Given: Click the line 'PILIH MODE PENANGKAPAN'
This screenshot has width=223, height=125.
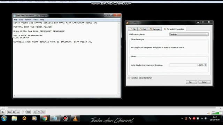Looking at the screenshot, I should tap(28, 35).
